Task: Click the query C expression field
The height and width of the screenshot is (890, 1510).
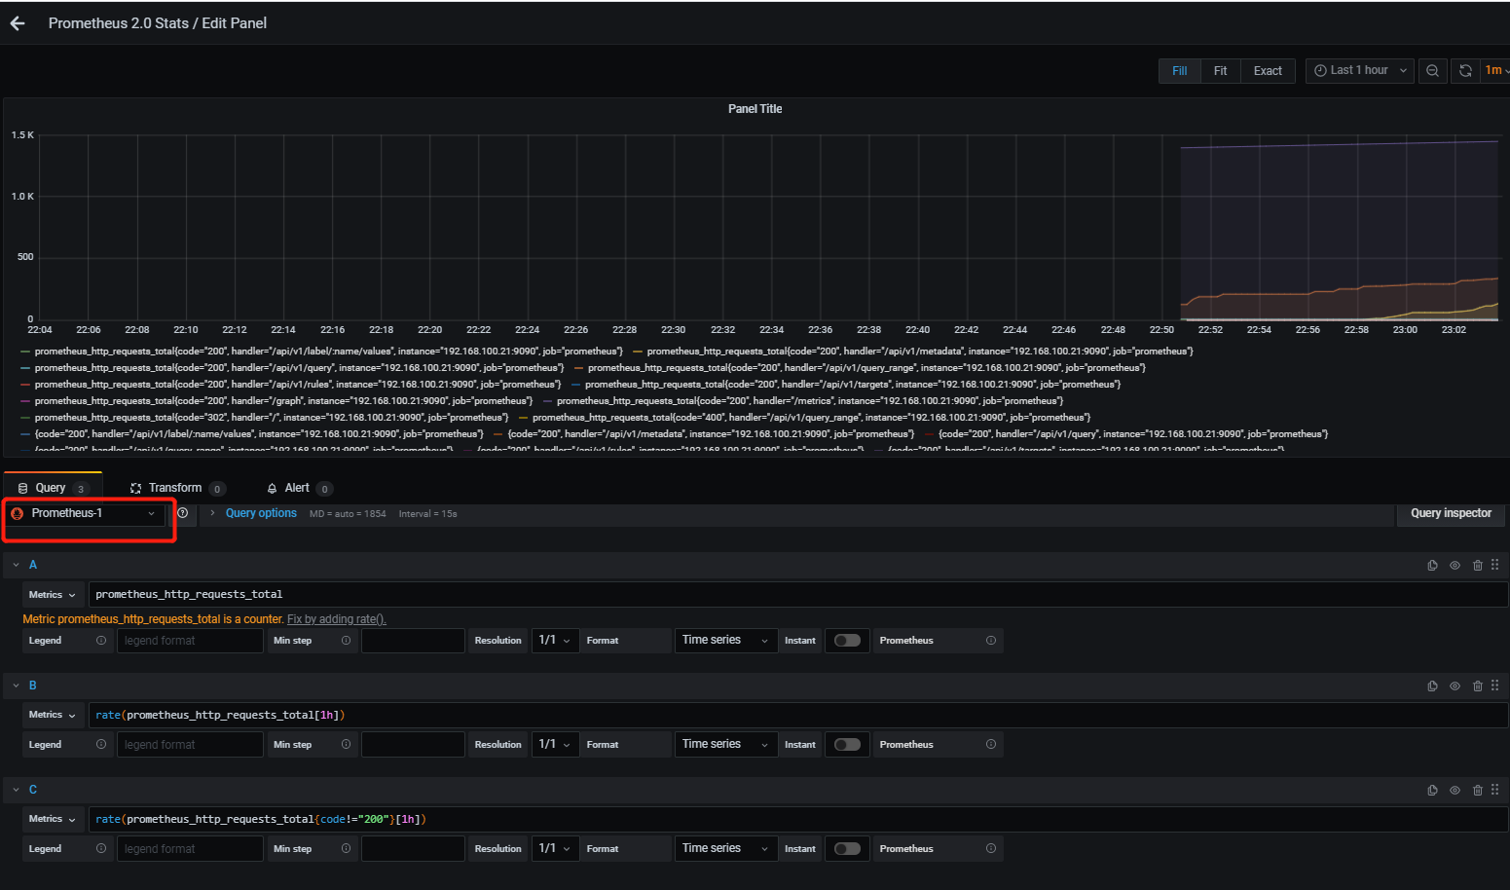Action: coord(798,819)
